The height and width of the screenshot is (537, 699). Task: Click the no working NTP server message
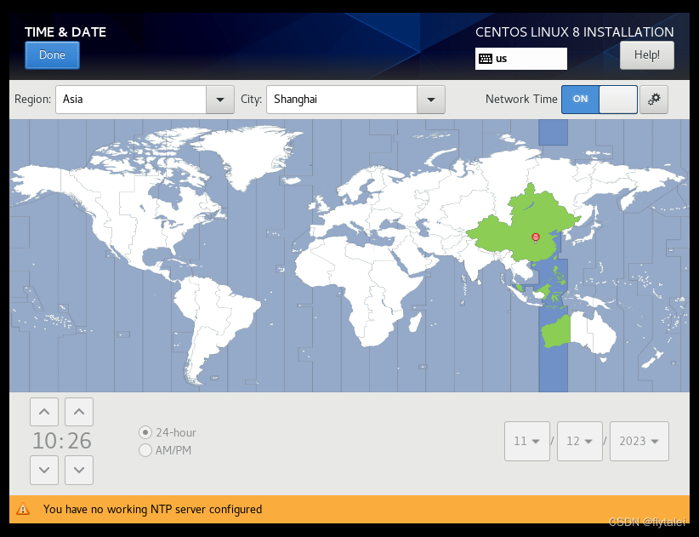152,510
